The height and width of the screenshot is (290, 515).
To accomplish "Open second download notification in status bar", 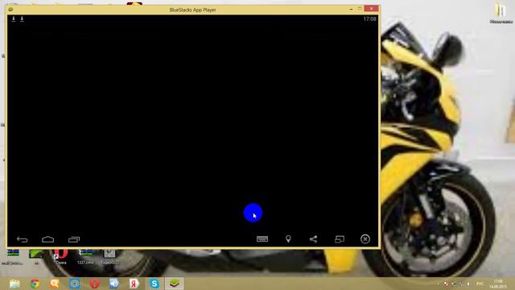I will (22, 19).
